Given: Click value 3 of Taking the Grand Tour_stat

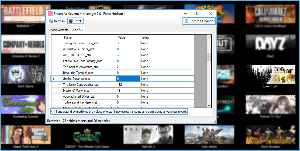Looking at the screenshot, I should click(128, 43).
